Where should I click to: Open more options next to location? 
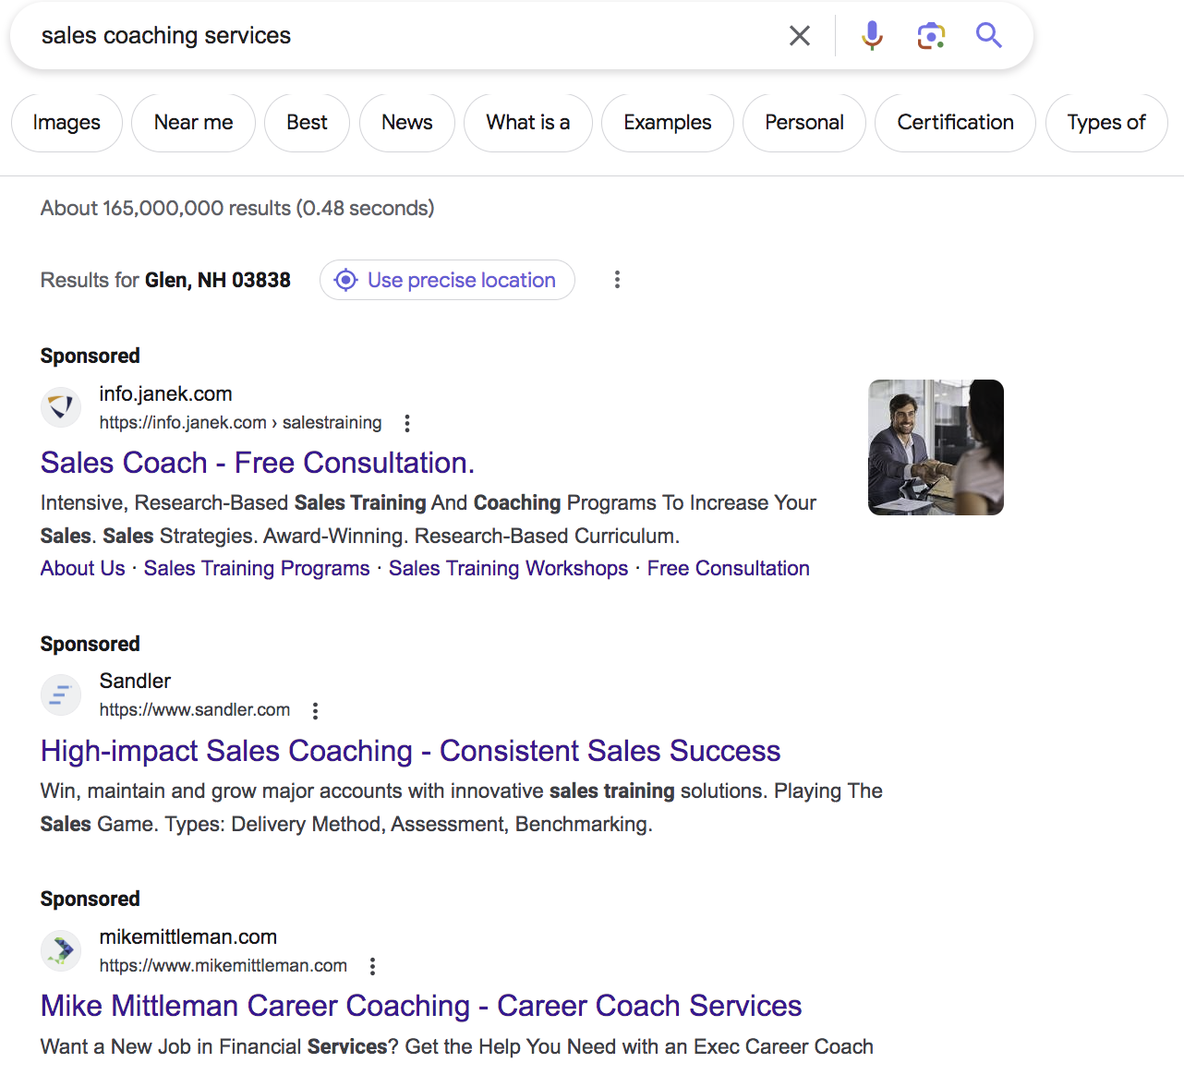(x=617, y=280)
